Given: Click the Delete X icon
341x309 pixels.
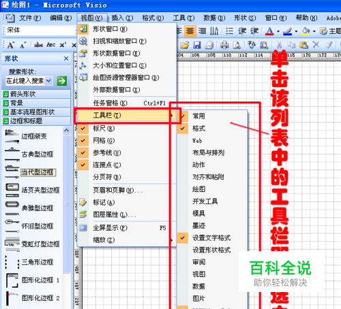Looking at the screenshot, I should tap(316, 45).
